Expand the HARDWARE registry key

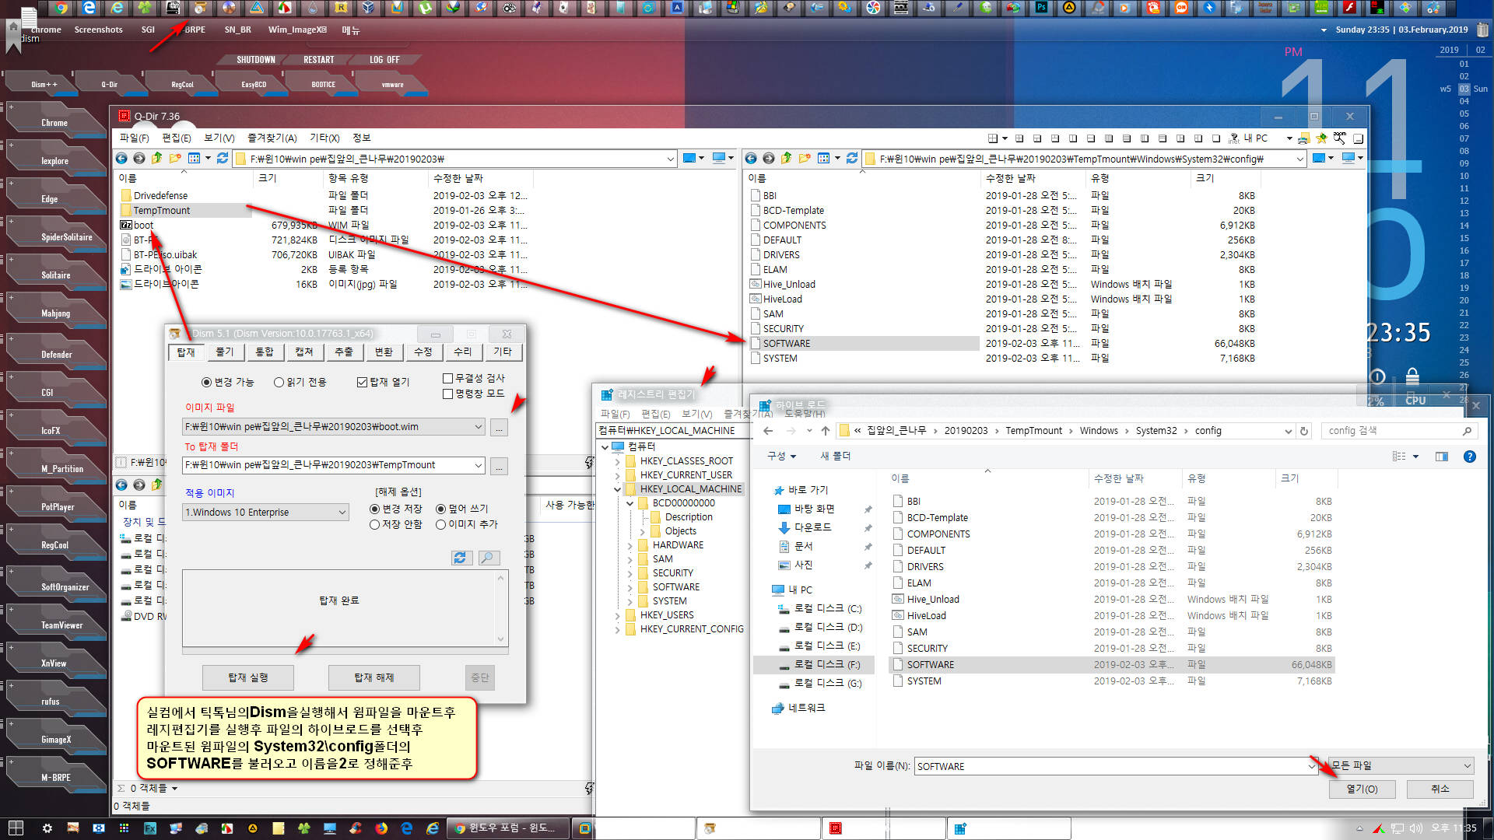[630, 545]
